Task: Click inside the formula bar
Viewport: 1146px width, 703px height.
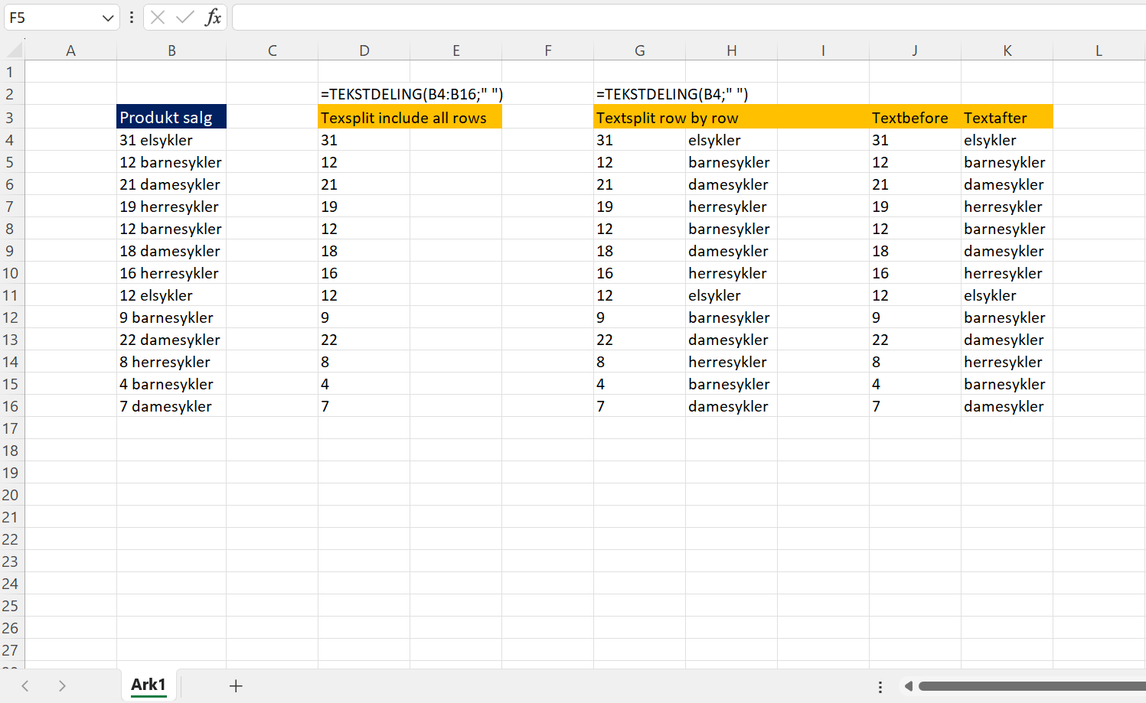Action: pos(536,17)
